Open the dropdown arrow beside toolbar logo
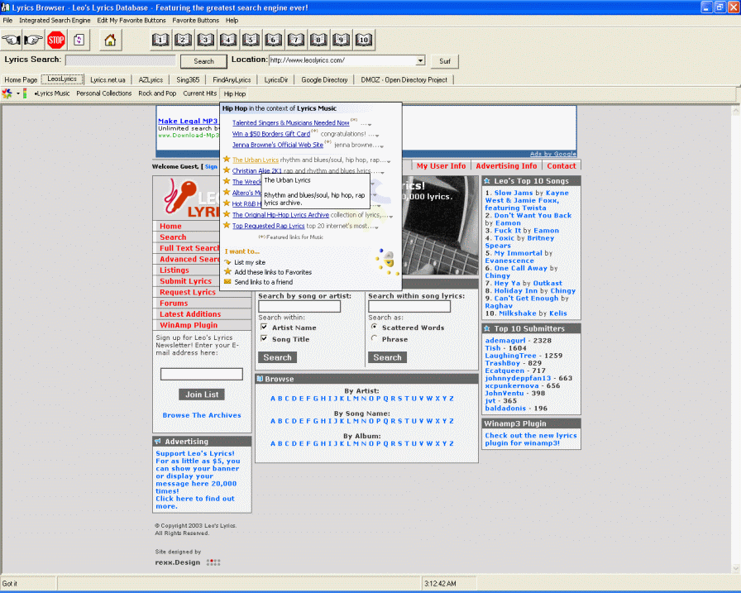 [x=18, y=93]
